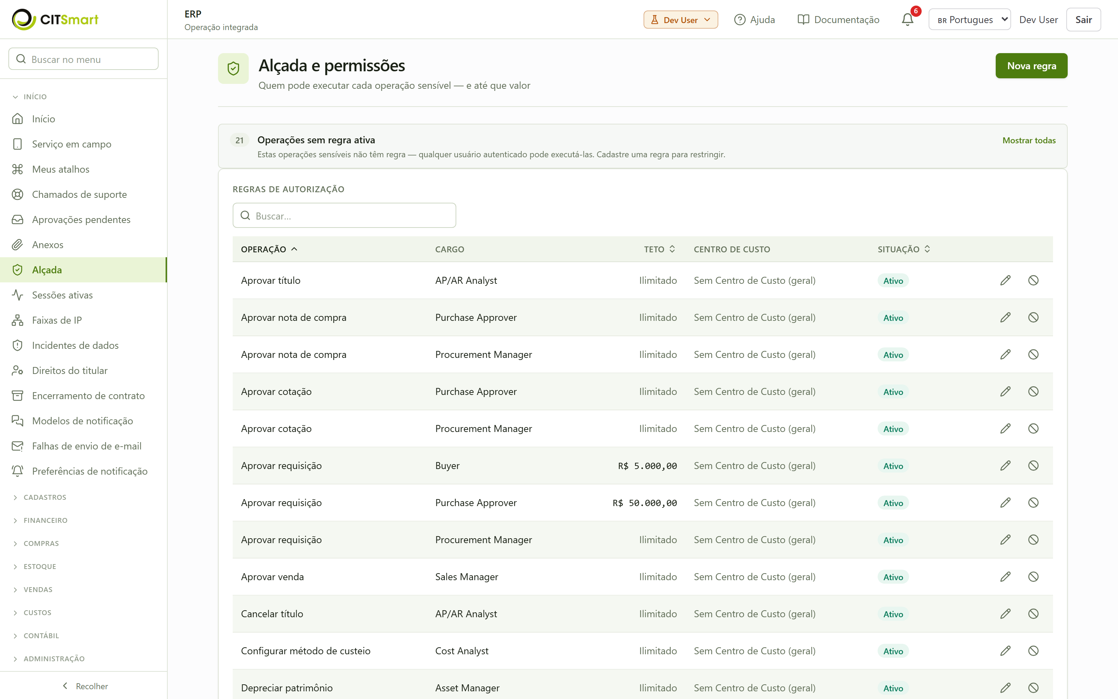1118x699 pixels.
Task: Deactivate the Buyer Aprovar requisição rule
Action: click(1033, 466)
